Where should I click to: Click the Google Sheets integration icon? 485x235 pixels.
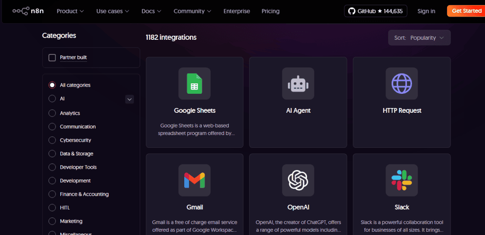click(194, 83)
